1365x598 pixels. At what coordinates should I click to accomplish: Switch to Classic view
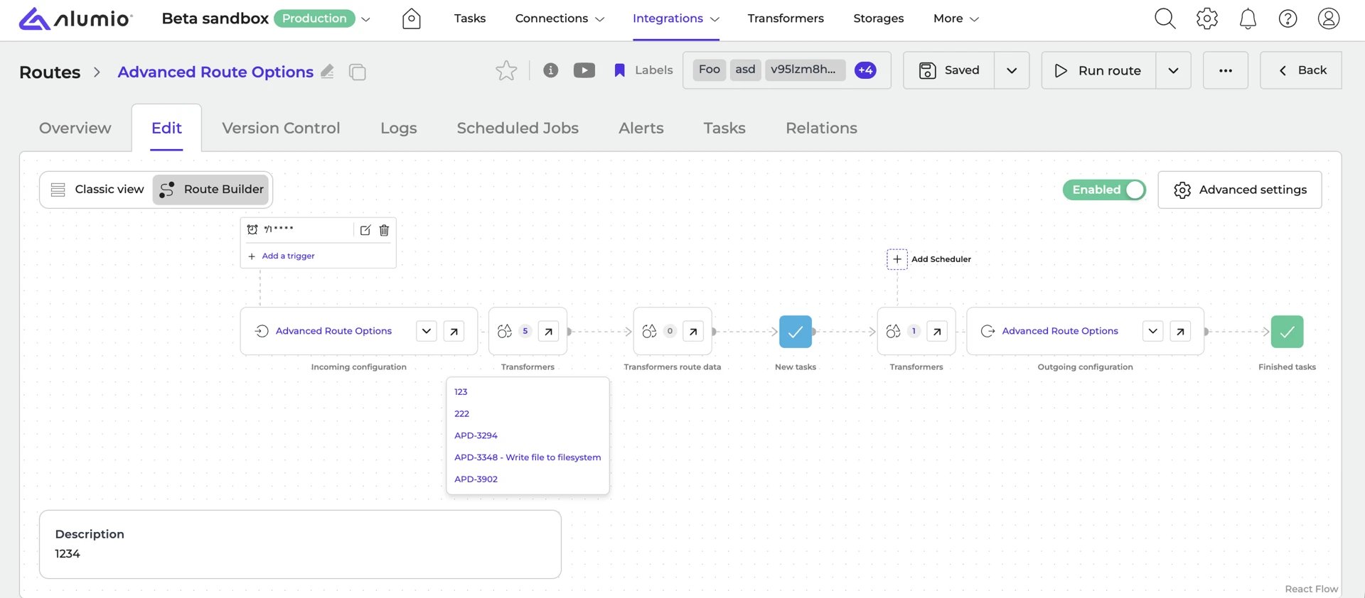[97, 190]
